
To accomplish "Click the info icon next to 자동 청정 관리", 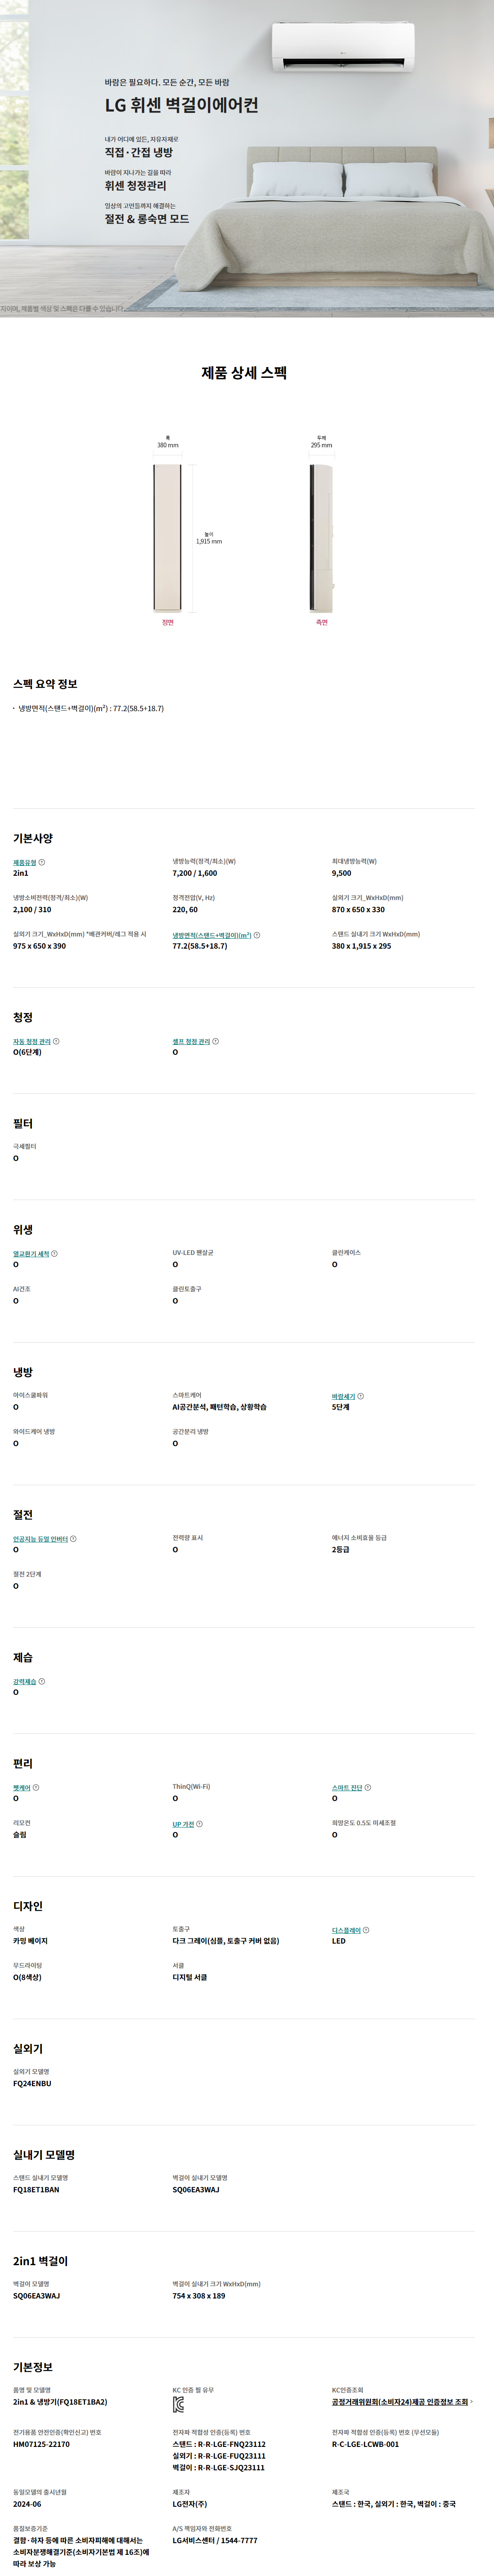I will point(56,1041).
